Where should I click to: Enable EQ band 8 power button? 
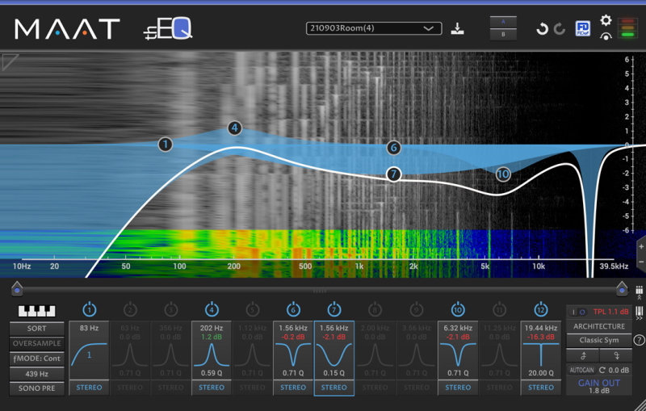click(x=375, y=309)
